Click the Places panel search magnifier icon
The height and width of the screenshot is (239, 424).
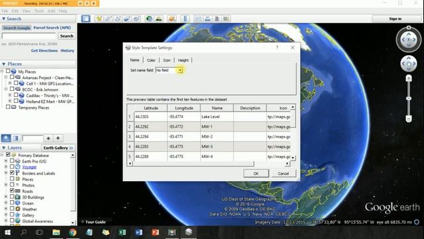[x=6, y=138]
